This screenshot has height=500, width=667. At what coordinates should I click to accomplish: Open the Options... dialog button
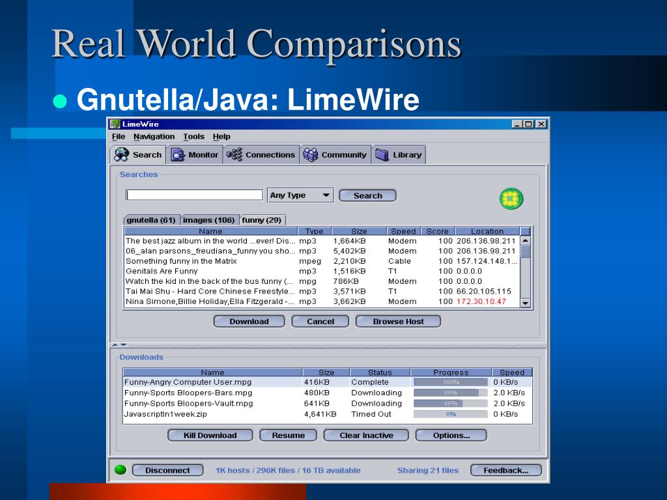point(451,436)
